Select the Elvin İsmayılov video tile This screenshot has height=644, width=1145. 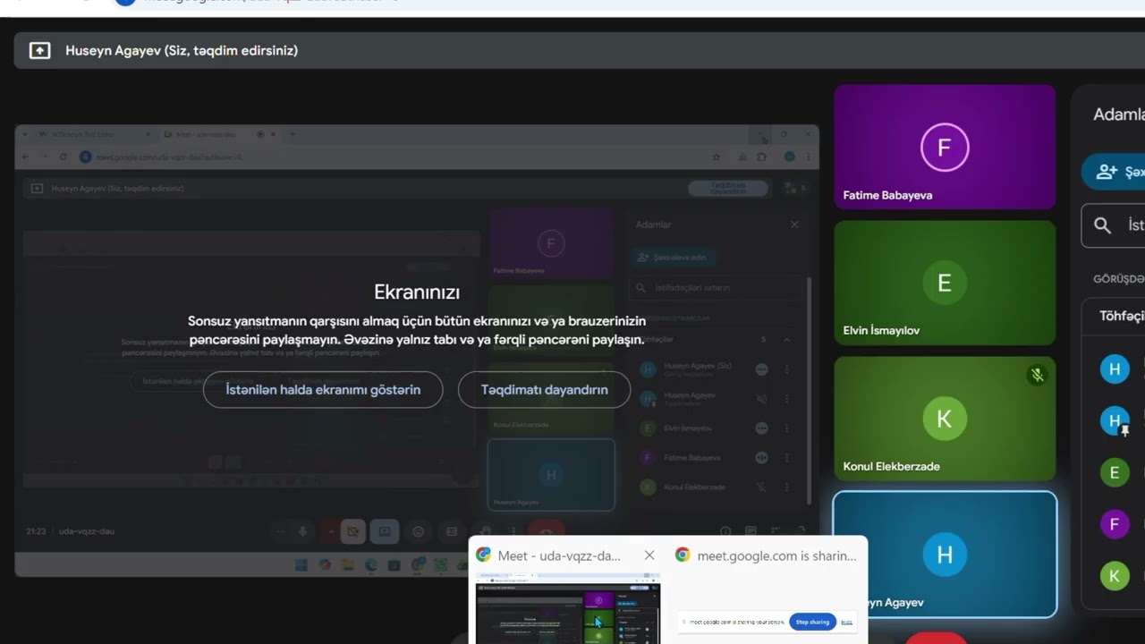(945, 283)
